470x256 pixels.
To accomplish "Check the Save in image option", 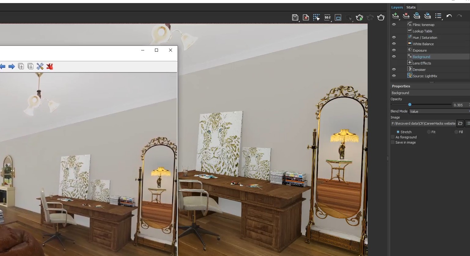I will pyautogui.click(x=393, y=142).
